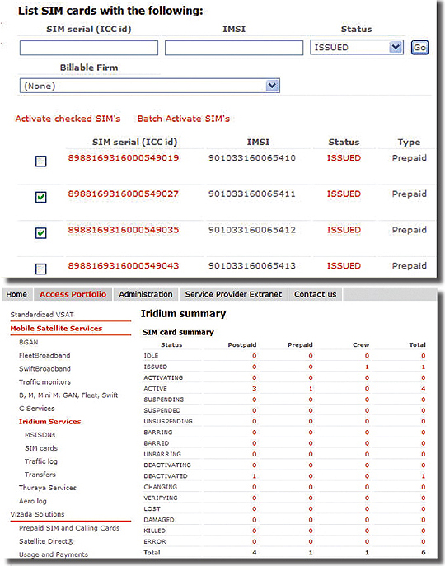Click IMSI value 901033160065412
The image size is (445, 566).
(x=252, y=230)
